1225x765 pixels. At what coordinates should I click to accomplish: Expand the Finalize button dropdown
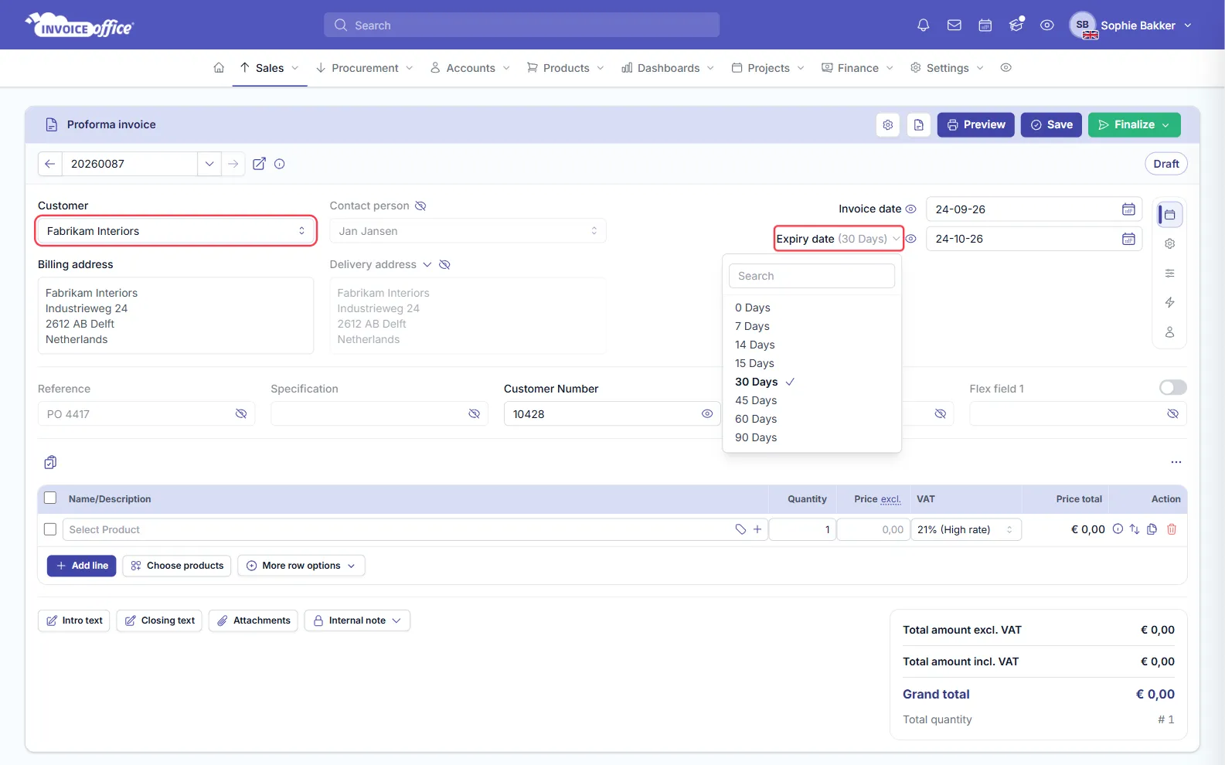[1165, 125]
